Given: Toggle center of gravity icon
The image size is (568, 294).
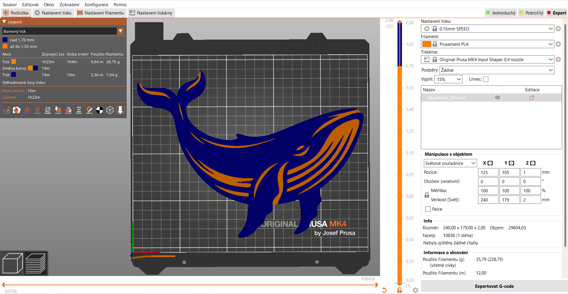Looking at the screenshot, I should tap(99, 110).
